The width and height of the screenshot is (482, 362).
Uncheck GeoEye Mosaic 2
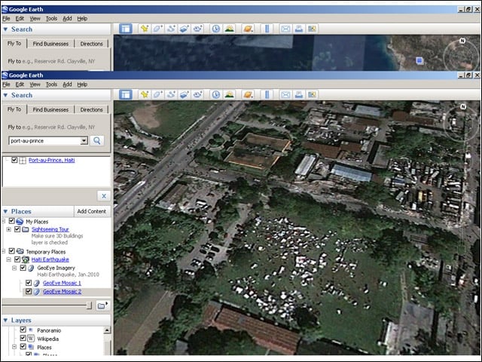tap(29, 291)
